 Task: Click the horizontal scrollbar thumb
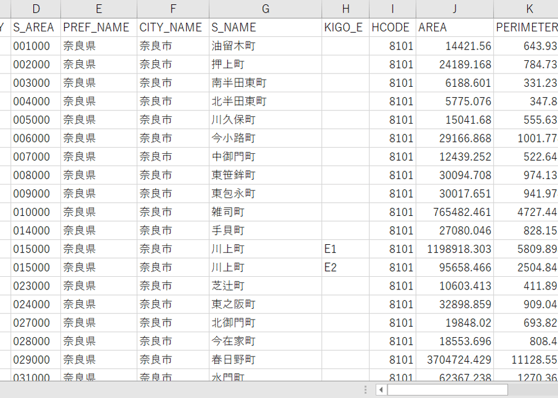447,390
